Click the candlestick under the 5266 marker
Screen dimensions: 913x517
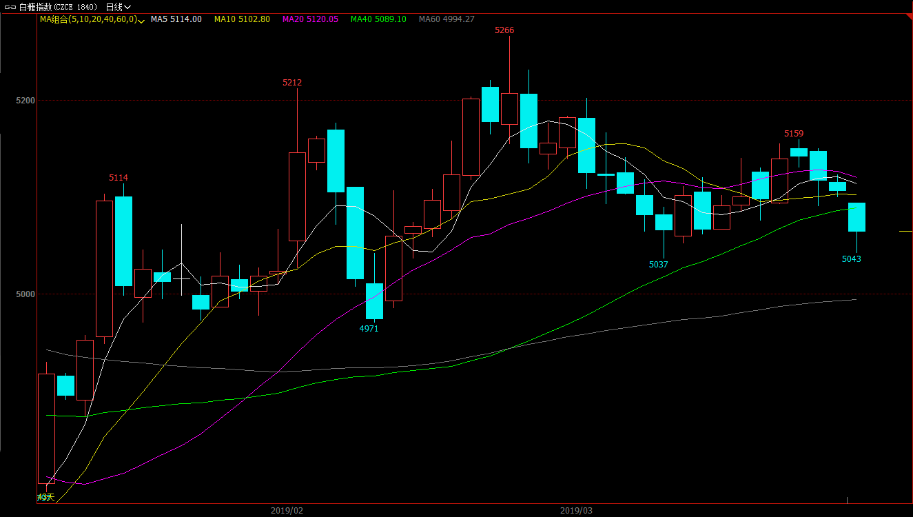pyautogui.click(x=509, y=109)
